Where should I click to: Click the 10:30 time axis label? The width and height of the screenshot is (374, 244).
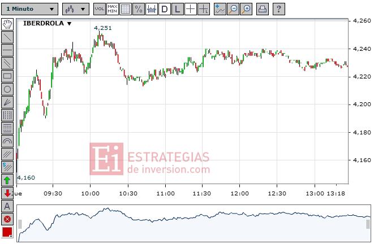(x=128, y=194)
